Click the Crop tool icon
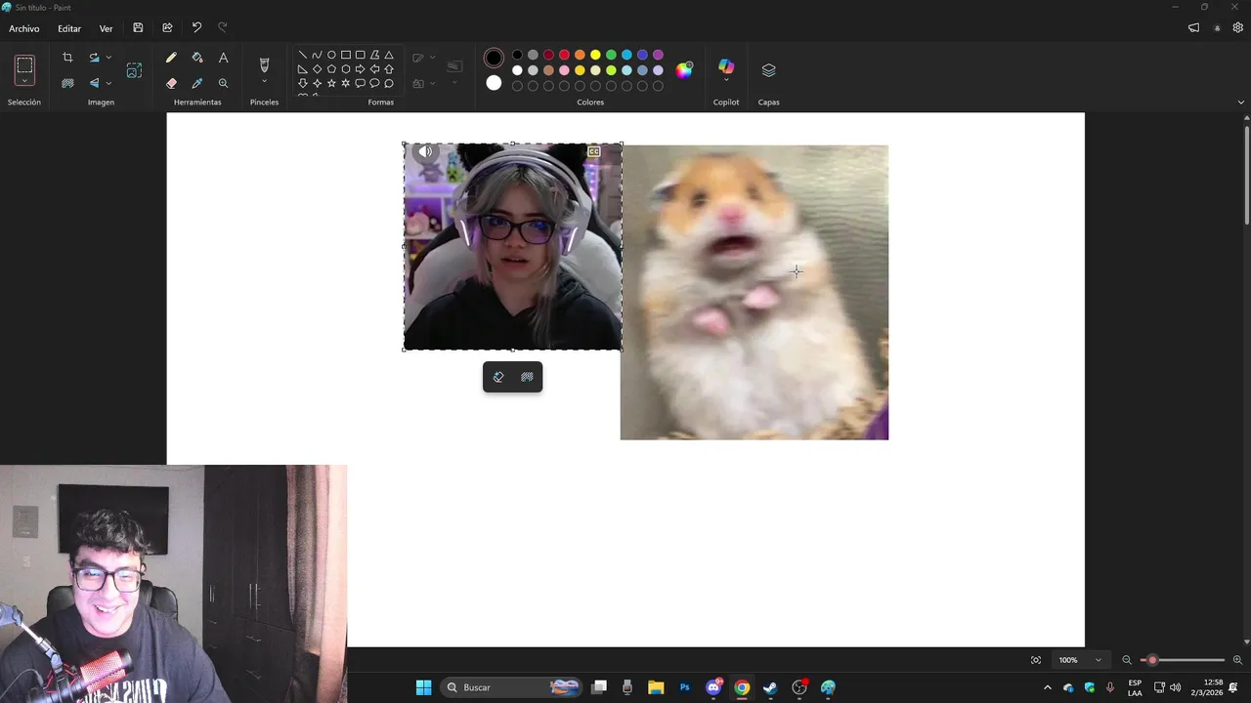Viewport: 1251px width, 703px height. point(67,58)
